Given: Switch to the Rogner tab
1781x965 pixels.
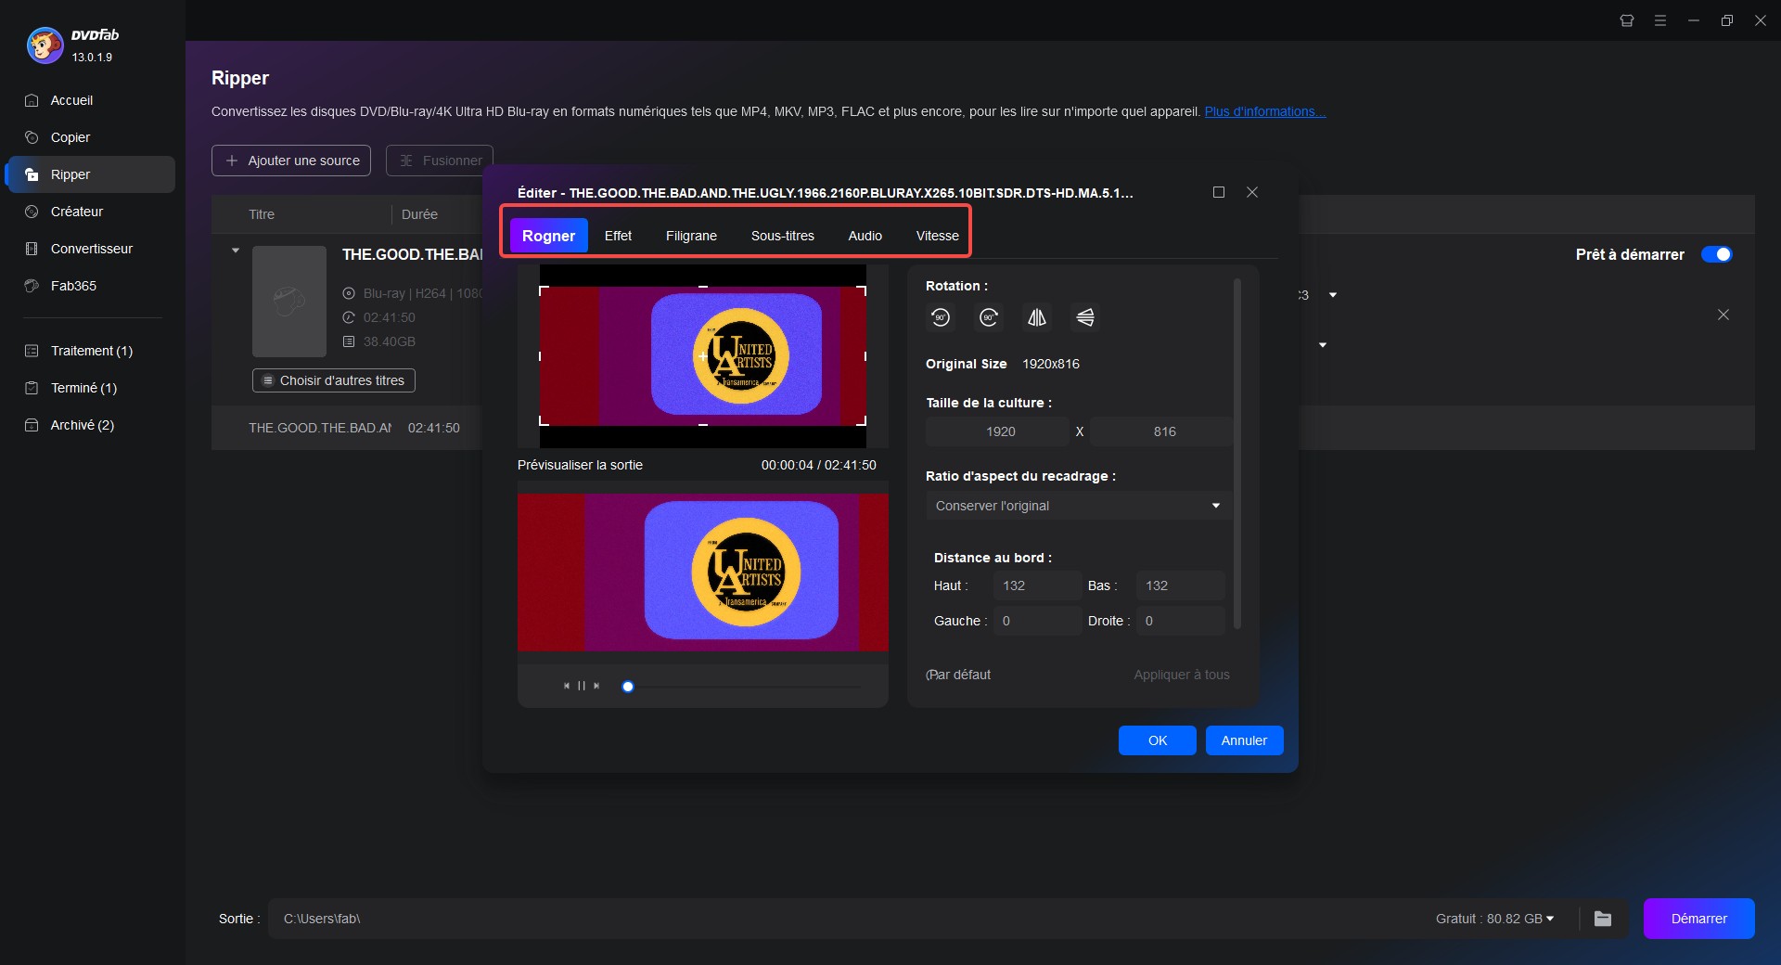Looking at the screenshot, I should (x=548, y=236).
